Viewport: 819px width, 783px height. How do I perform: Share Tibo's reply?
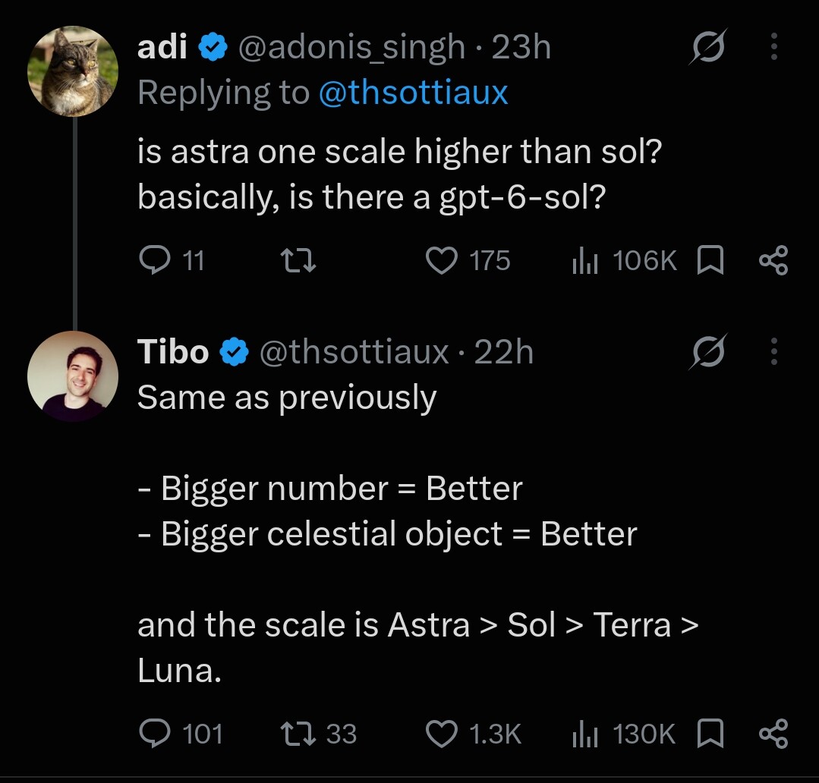(773, 734)
